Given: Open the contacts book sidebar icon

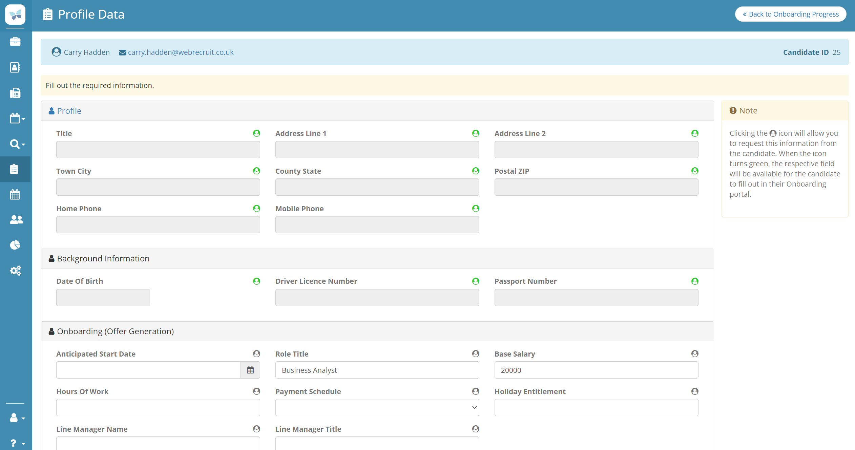Looking at the screenshot, I should 15,67.
